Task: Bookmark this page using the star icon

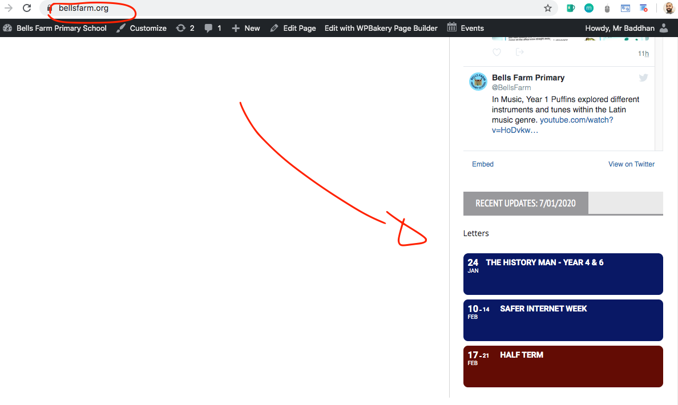Action: click(548, 9)
